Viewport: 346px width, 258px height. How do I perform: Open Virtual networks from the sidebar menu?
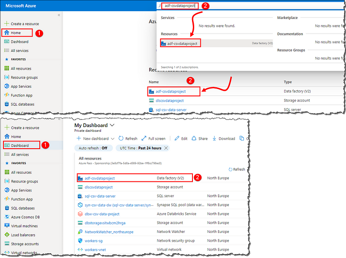point(25,253)
